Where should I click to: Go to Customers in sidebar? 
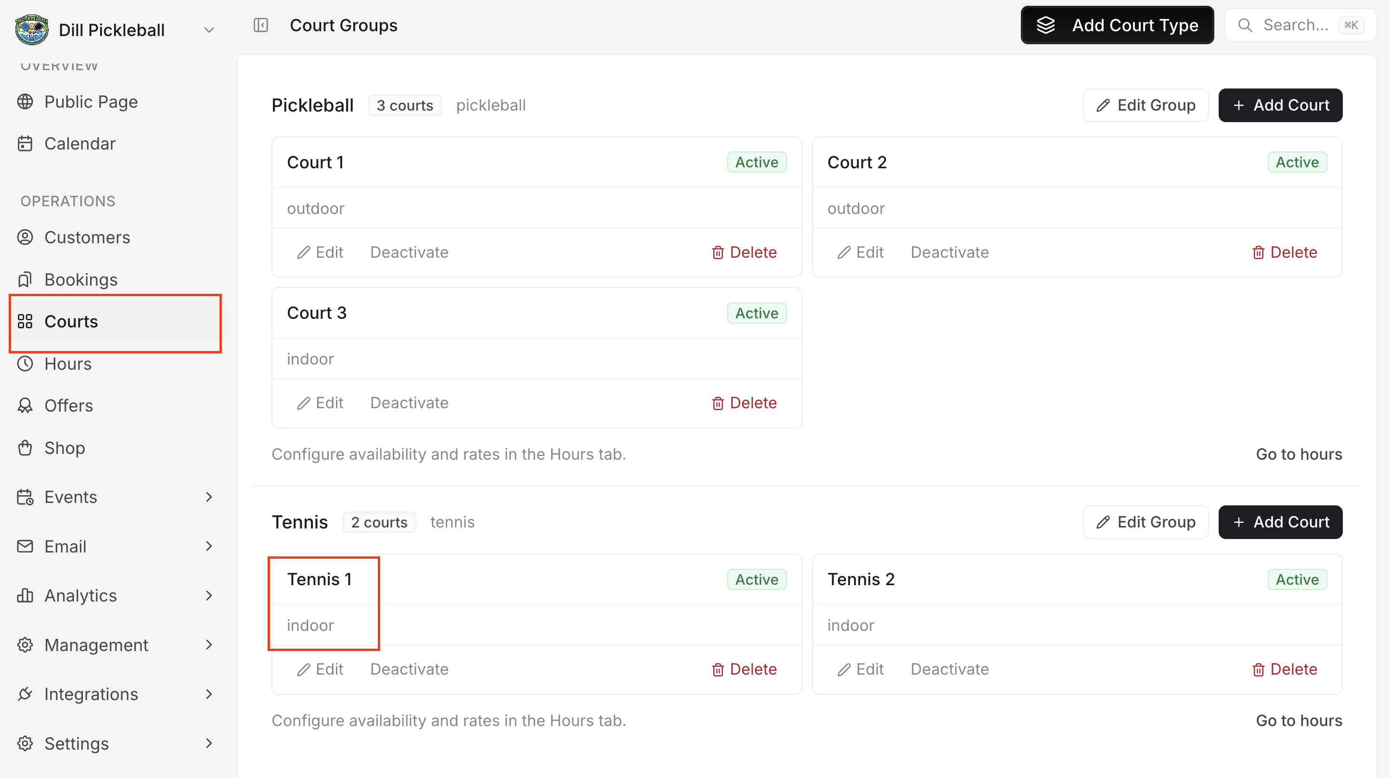[x=87, y=237]
